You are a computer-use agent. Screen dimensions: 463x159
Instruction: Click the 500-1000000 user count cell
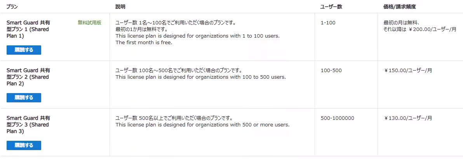pyautogui.click(x=337, y=118)
